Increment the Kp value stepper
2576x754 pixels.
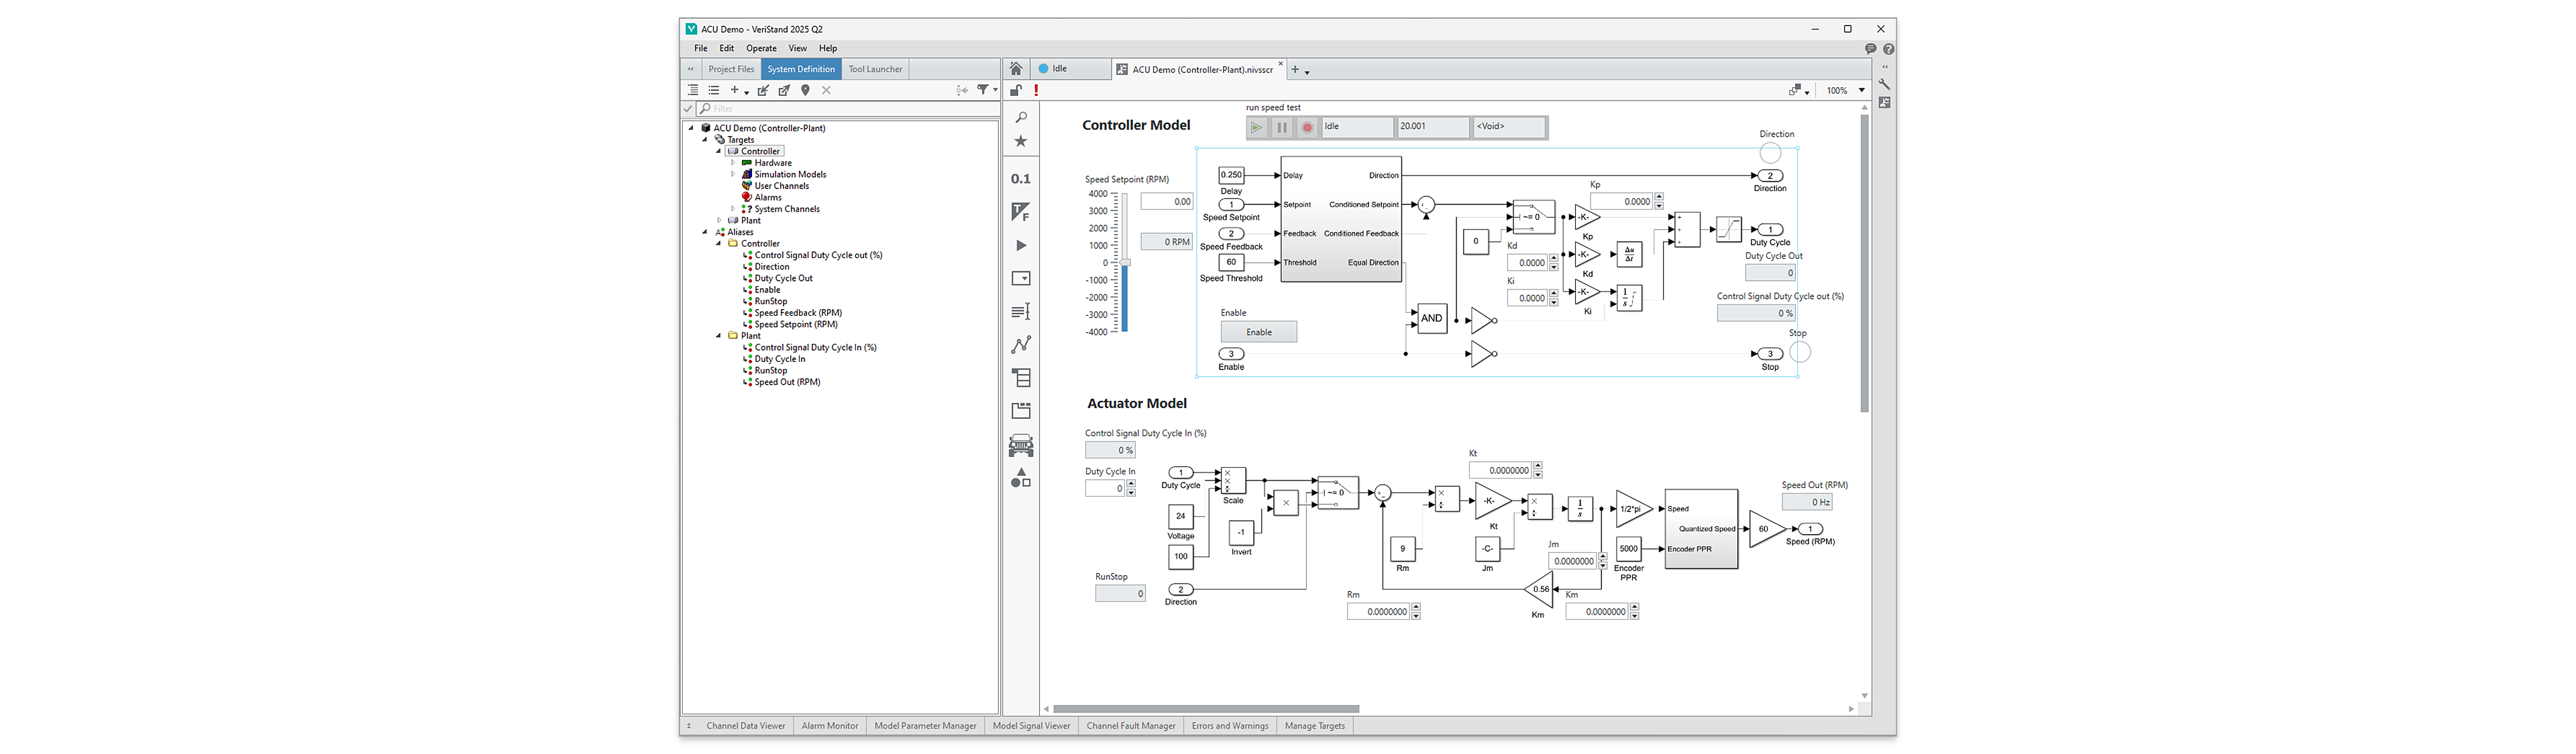click(x=1659, y=197)
